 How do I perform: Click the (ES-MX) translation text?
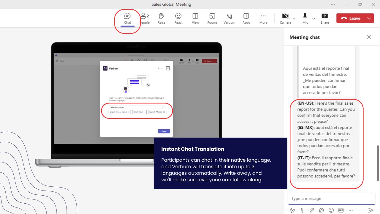click(323, 140)
